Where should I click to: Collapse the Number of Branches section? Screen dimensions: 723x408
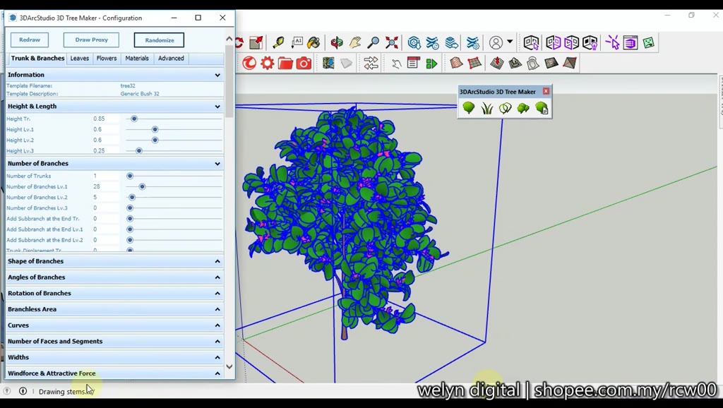[217, 163]
